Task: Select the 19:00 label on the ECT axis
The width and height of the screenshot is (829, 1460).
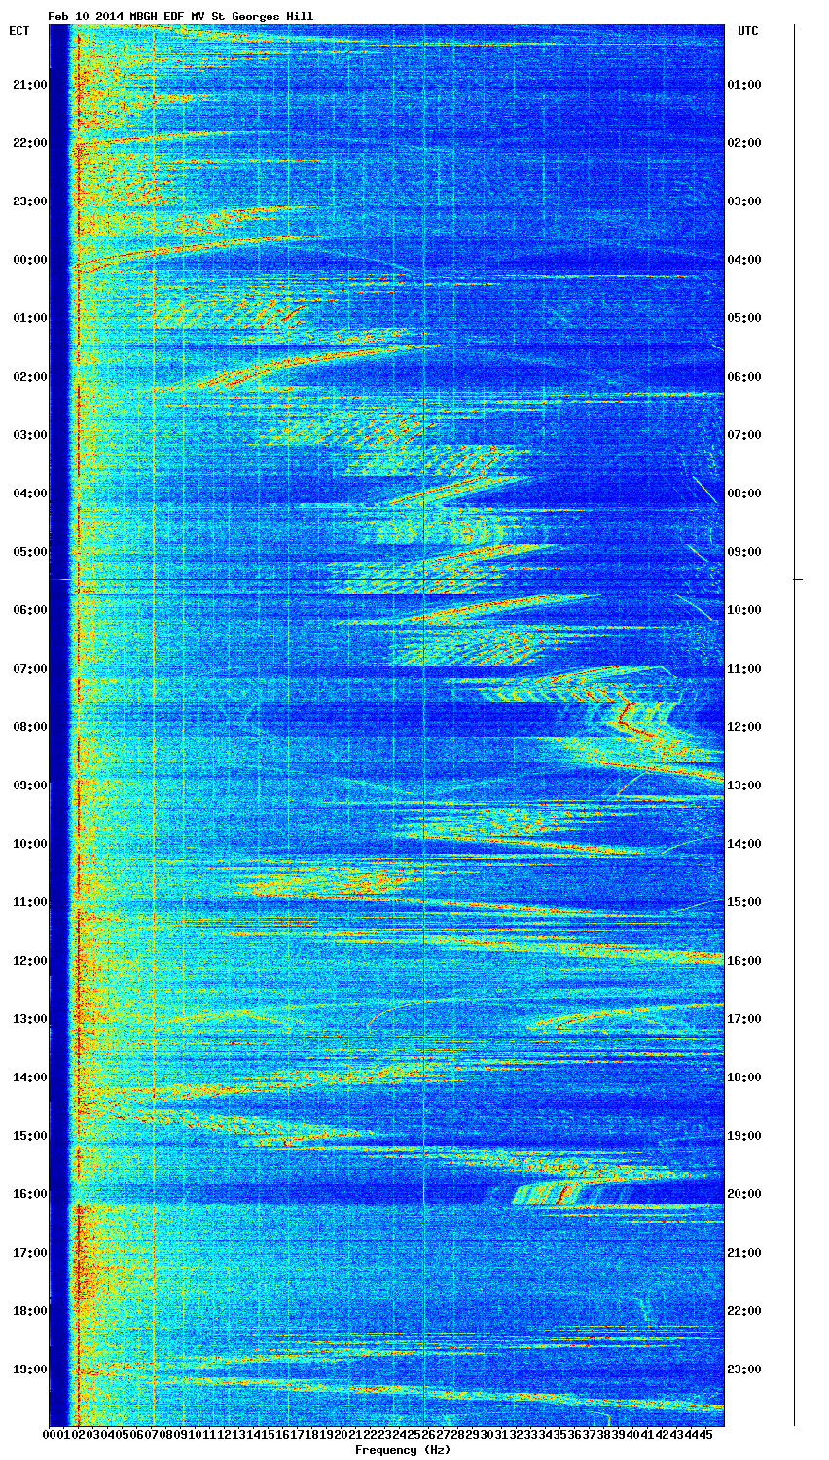Action: 30,1369
